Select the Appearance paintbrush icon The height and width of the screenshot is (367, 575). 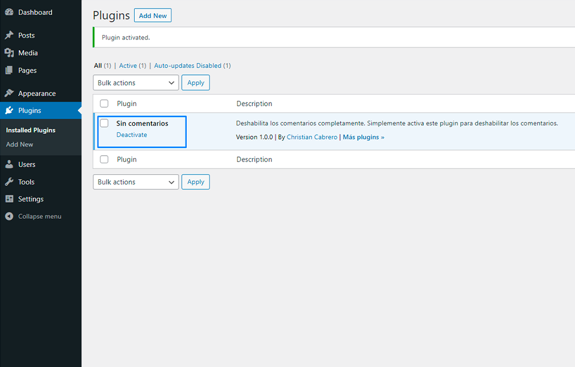9,93
